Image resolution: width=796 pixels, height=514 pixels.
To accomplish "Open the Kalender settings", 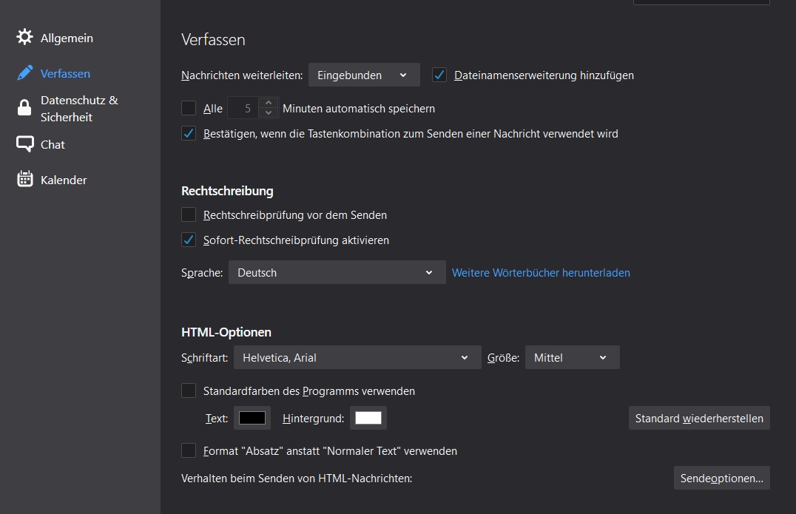I will coord(64,180).
